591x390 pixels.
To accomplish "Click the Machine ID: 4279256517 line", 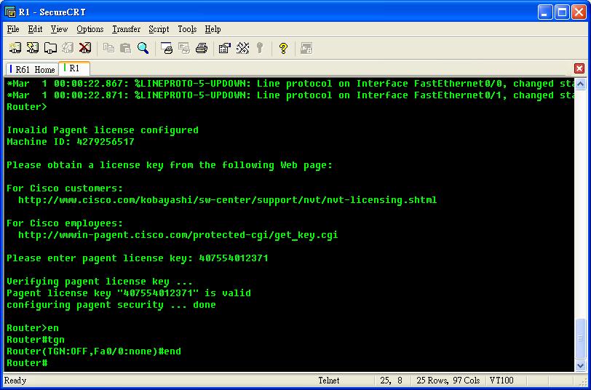I will (x=71, y=142).
